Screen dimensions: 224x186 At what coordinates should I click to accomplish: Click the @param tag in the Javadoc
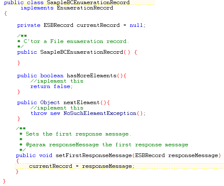point(36,145)
